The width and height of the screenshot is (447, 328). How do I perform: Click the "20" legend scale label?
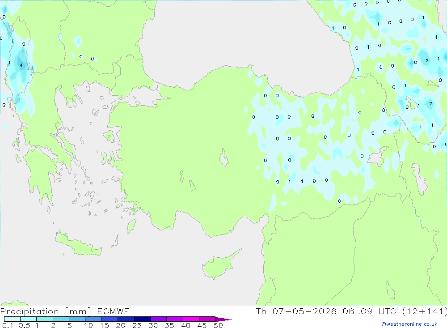[x=121, y=325]
